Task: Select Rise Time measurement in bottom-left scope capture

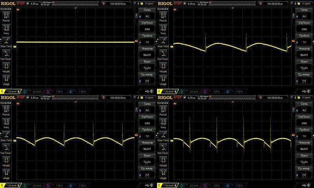Action: pyautogui.click(x=6, y=136)
